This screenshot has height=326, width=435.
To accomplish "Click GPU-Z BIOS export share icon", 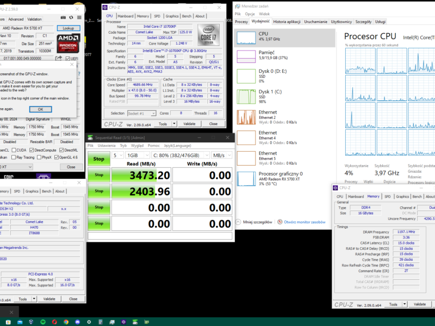I will click(x=59, y=58).
